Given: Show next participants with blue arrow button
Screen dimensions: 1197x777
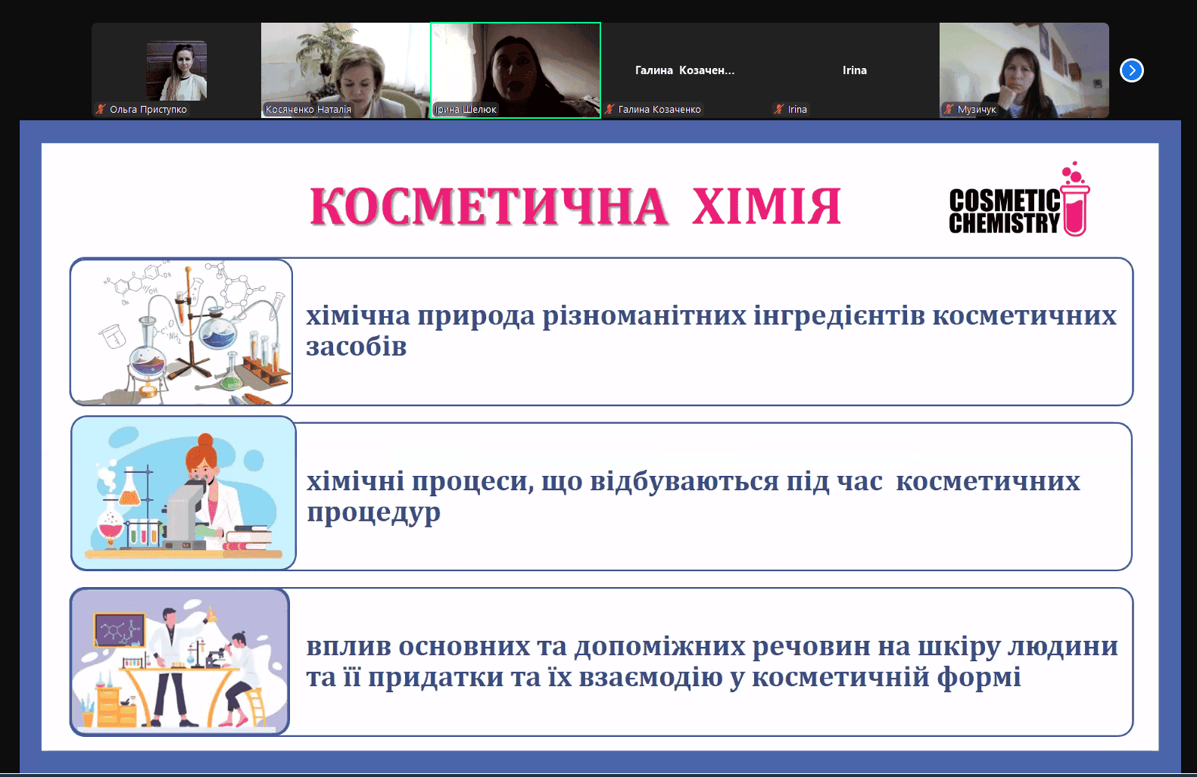Looking at the screenshot, I should pyautogui.click(x=1131, y=70).
